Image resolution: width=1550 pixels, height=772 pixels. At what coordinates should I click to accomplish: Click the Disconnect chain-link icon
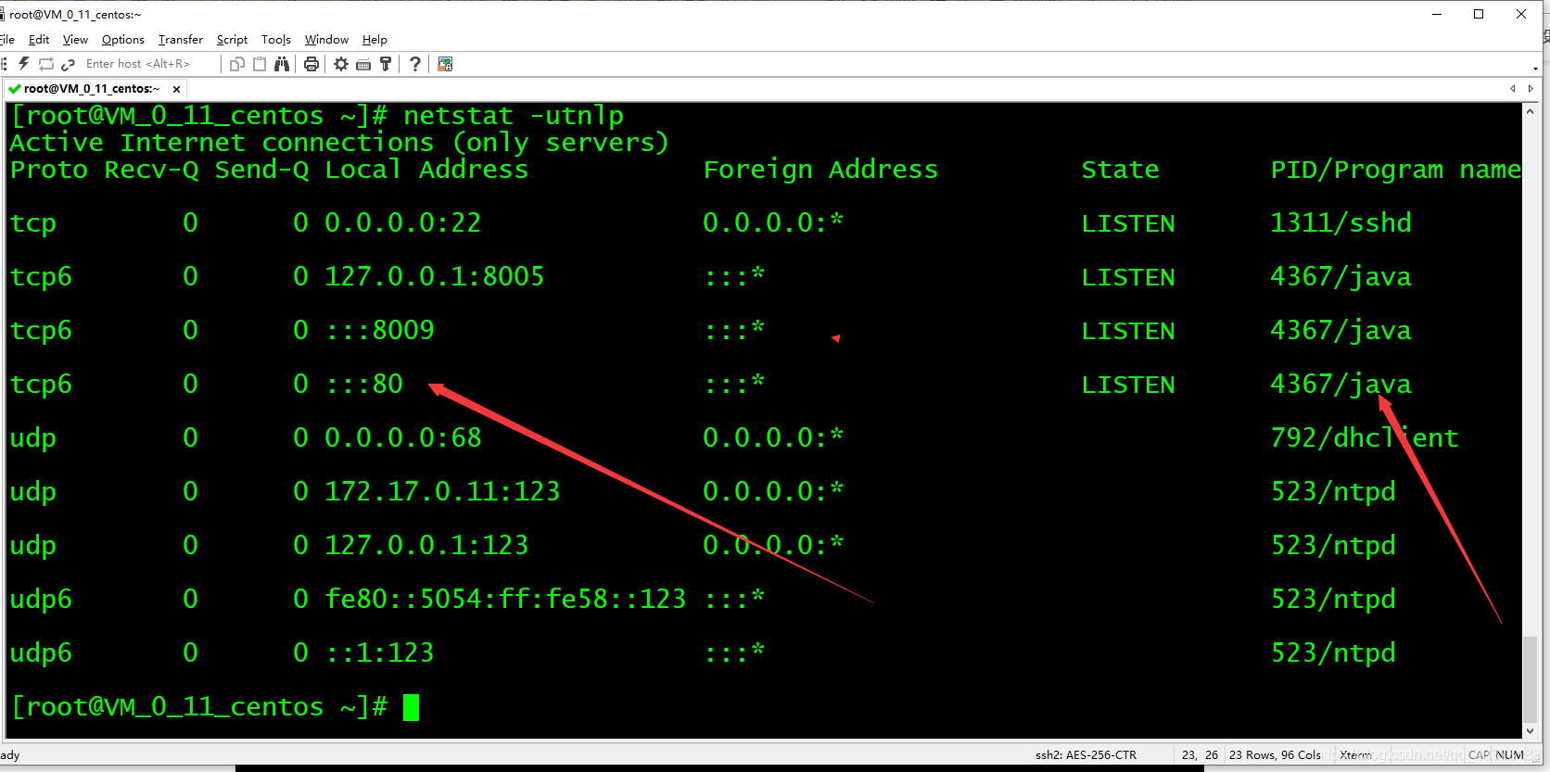tap(68, 64)
